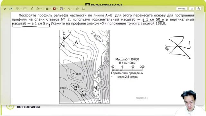Click the РЕШУЕГЭ.РФ source label

click(142, 98)
